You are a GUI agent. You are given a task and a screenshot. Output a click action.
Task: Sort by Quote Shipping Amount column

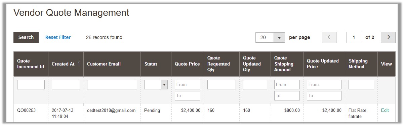click(287, 64)
